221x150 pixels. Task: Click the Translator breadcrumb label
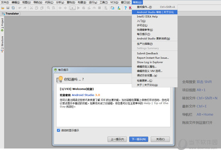pyautogui.click(x=12, y=14)
